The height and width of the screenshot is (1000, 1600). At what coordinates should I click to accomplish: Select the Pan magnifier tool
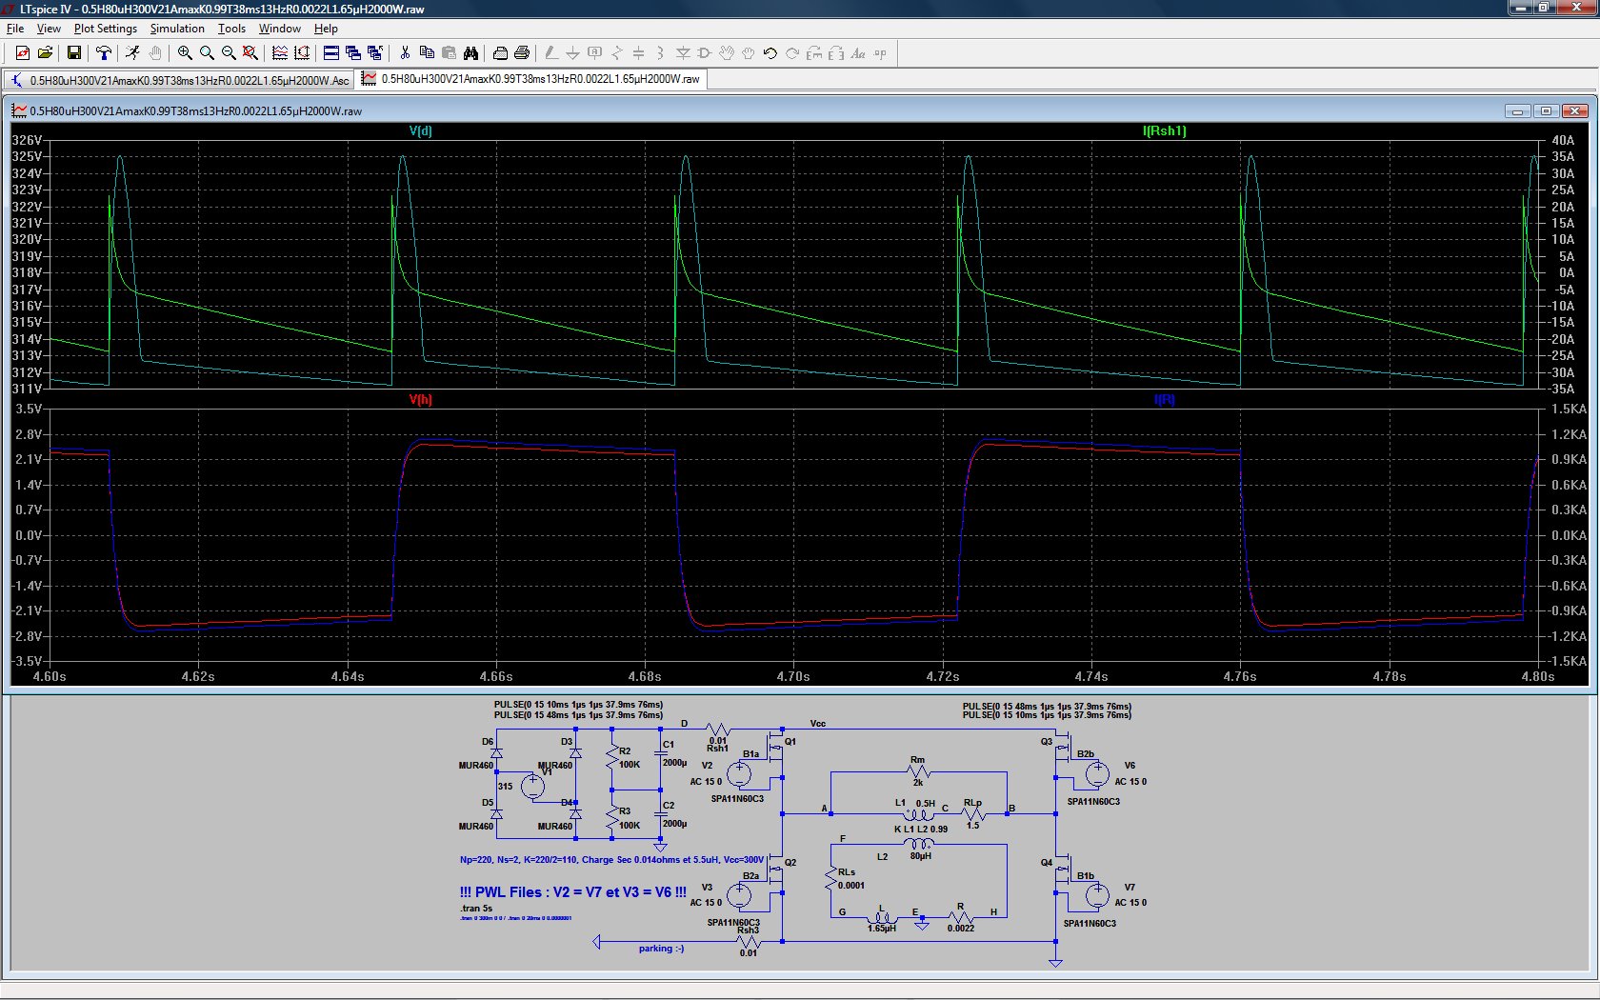pyautogui.click(x=207, y=53)
